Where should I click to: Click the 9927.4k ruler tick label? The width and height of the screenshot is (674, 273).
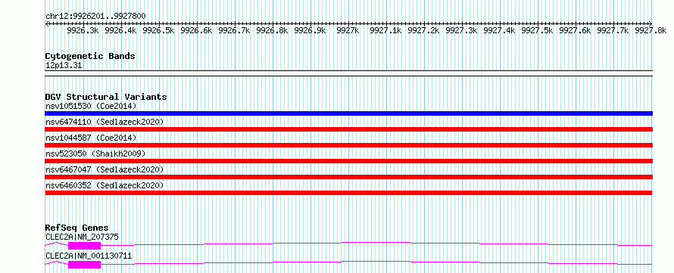coord(499,30)
